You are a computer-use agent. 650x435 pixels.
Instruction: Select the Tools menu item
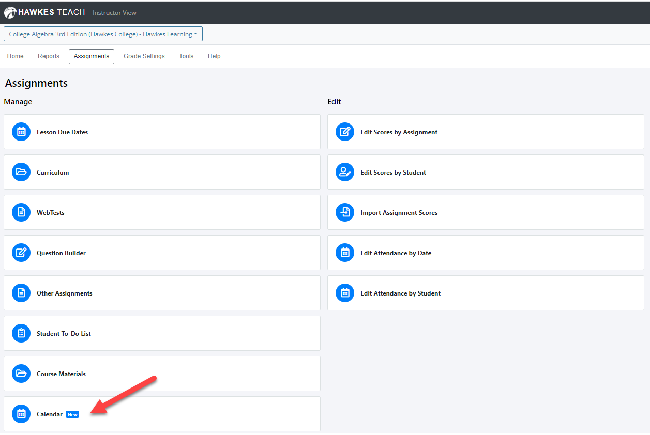click(x=186, y=56)
